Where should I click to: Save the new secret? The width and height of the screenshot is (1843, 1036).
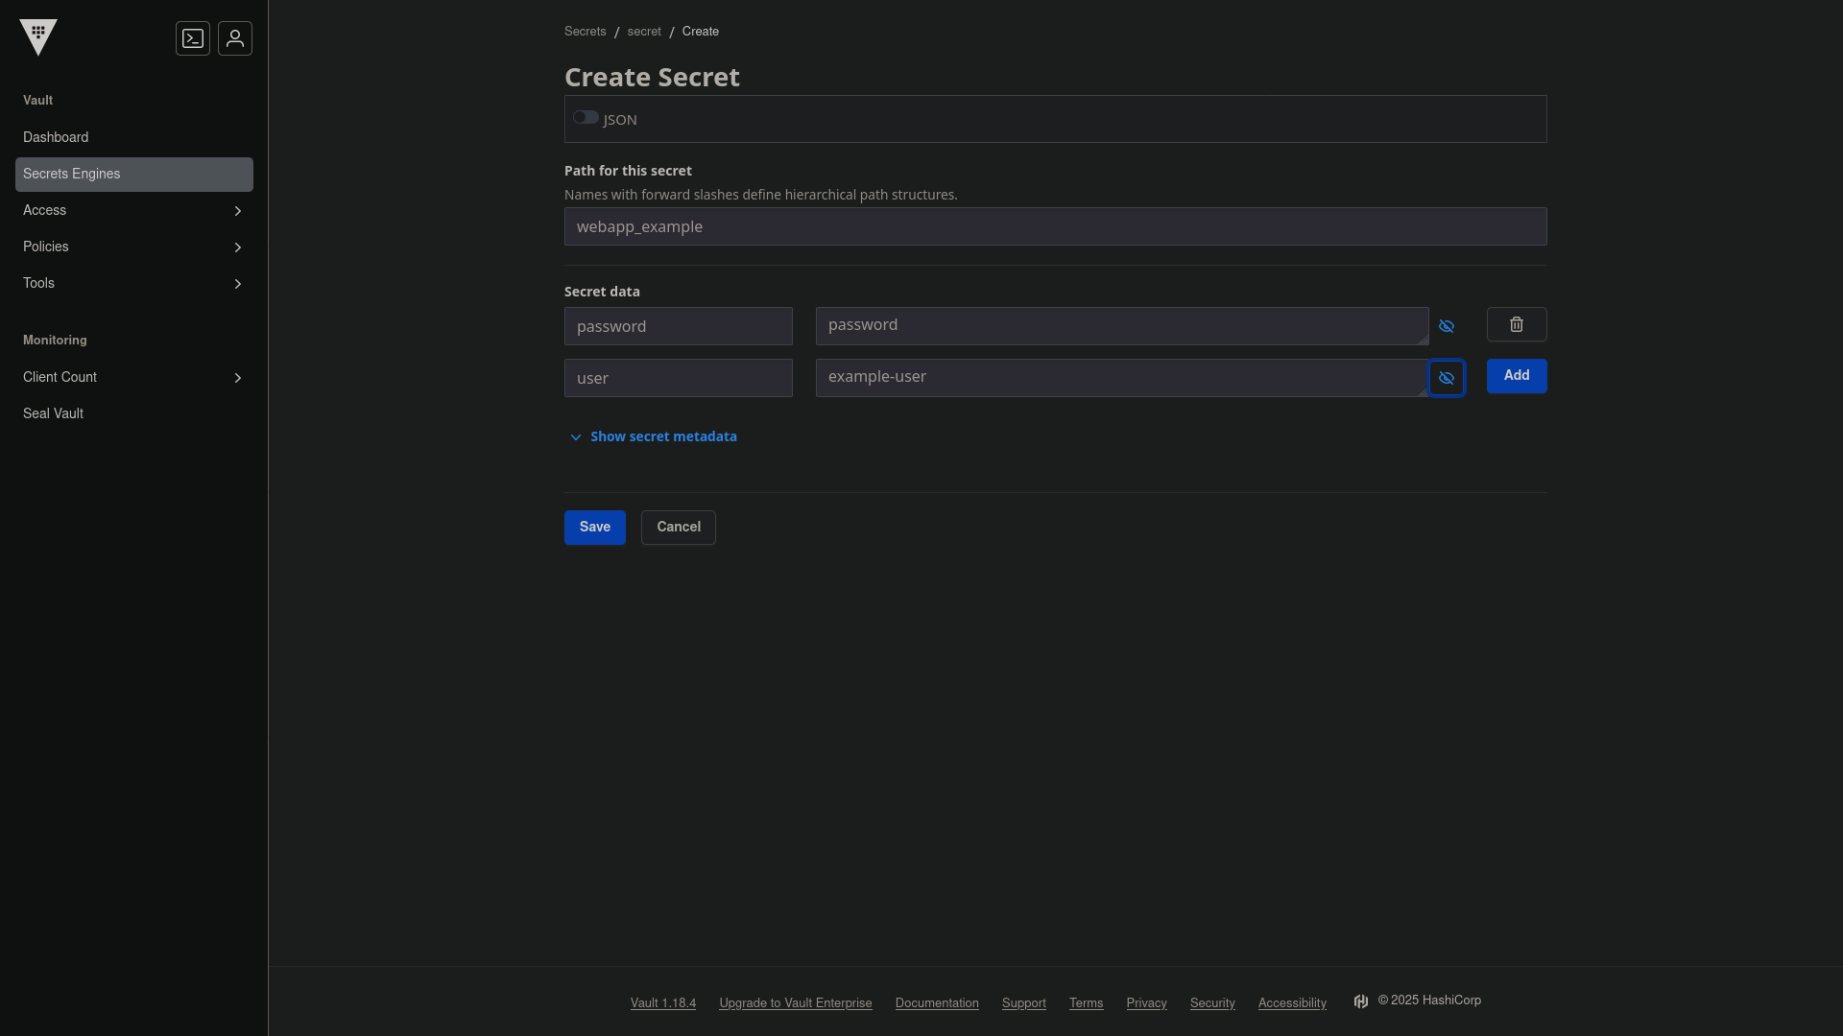click(x=594, y=527)
